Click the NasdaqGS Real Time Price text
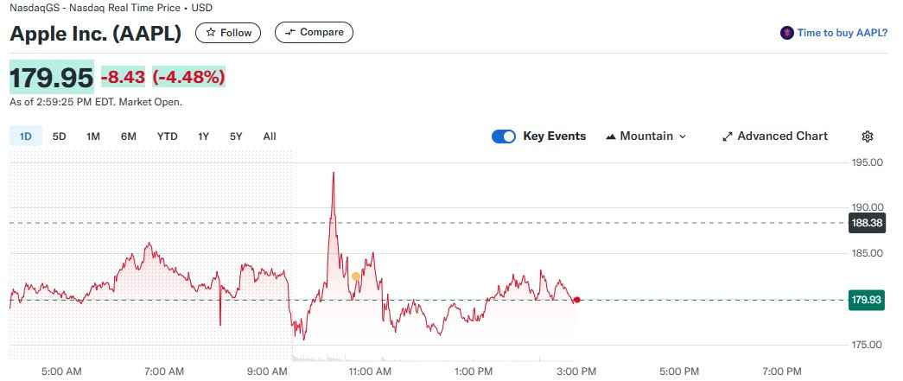 click(x=111, y=8)
